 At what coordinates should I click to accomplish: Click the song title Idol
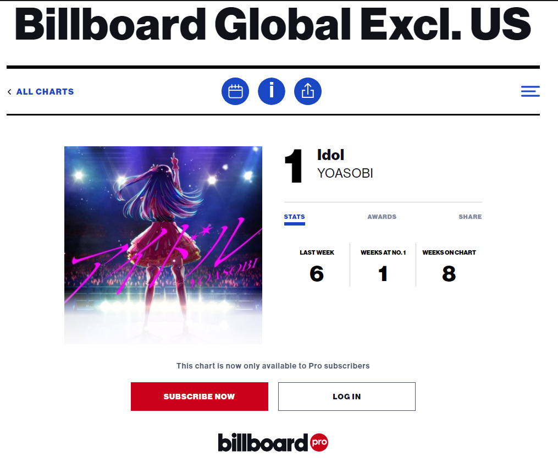tap(330, 155)
